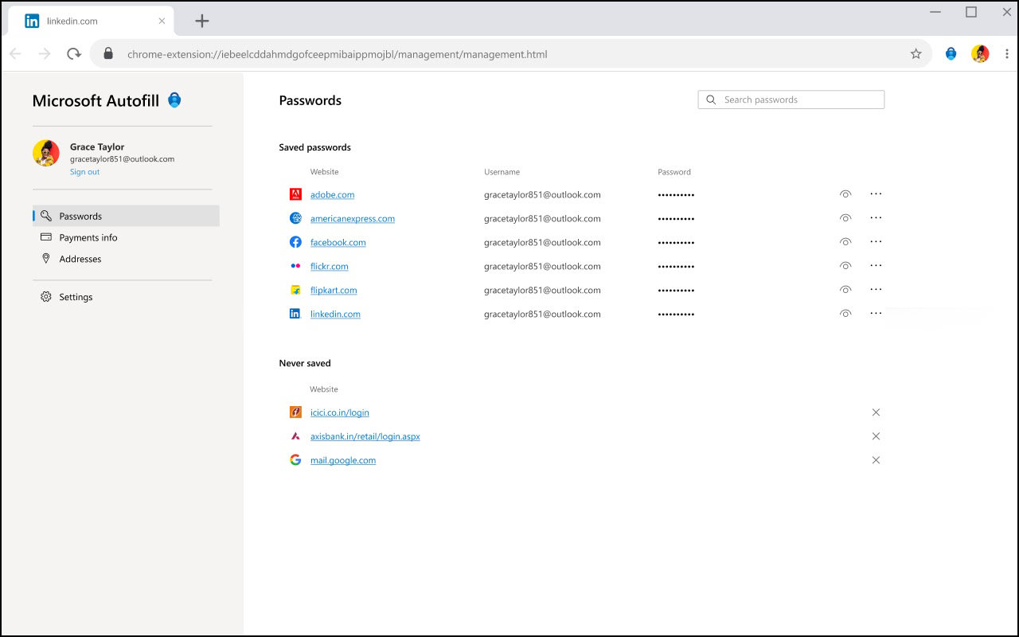Click the Flickr site icon
The image size is (1019, 637).
point(295,266)
